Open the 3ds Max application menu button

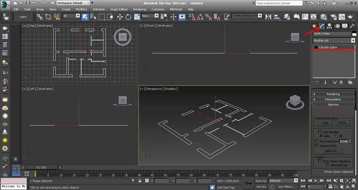(5, 5)
